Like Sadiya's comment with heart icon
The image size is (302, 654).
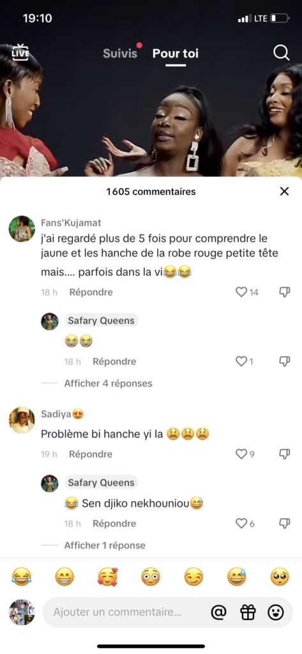(241, 454)
